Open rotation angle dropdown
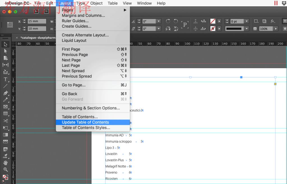Image resolution: width=287 pixels, height=184 pixels. click(159, 21)
